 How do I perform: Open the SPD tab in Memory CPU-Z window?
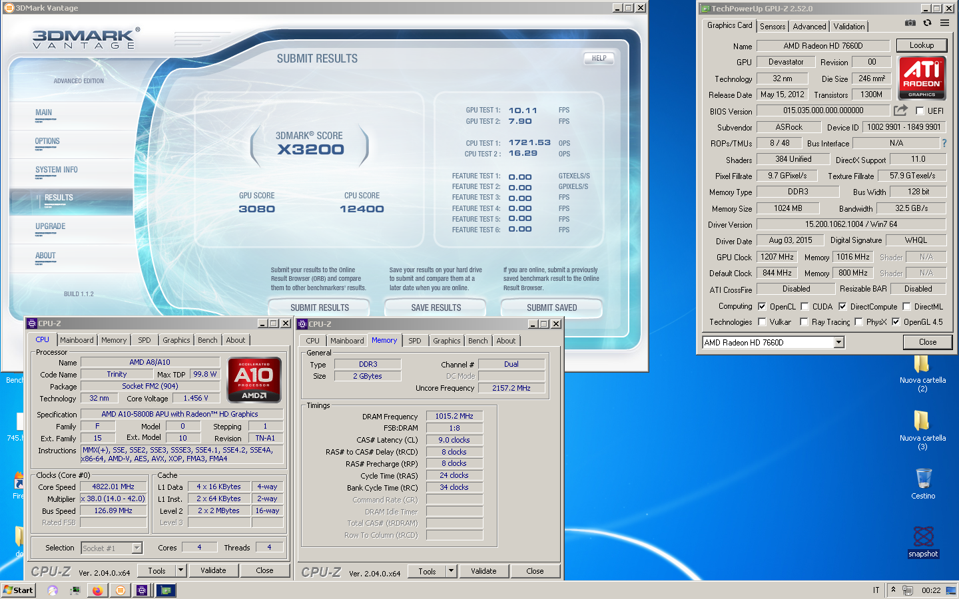[414, 341]
